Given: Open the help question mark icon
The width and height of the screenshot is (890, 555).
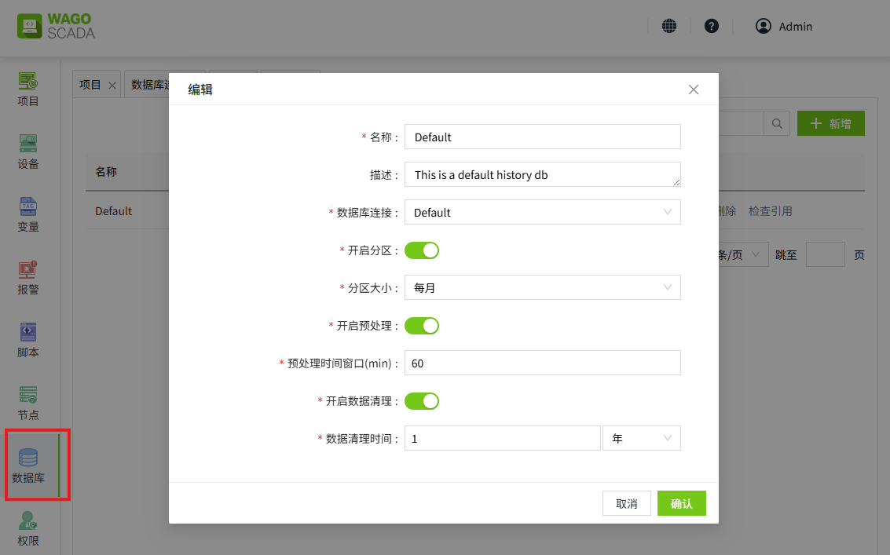Looking at the screenshot, I should [712, 26].
